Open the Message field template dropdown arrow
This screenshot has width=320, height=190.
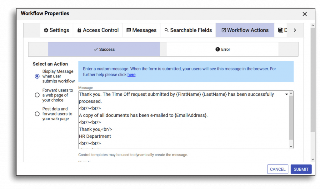(286, 94)
